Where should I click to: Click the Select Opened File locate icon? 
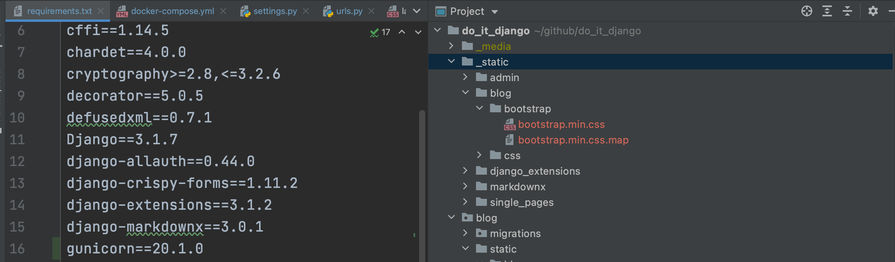click(807, 11)
